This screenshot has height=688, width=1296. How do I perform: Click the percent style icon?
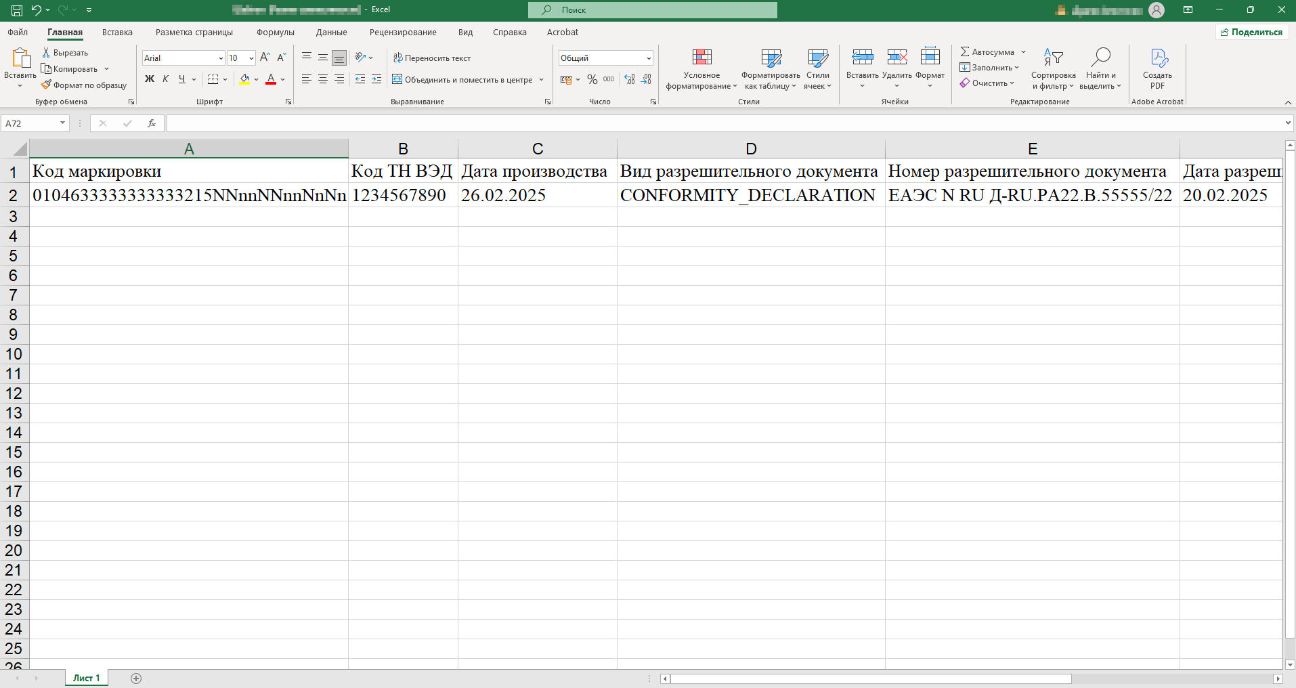point(592,79)
